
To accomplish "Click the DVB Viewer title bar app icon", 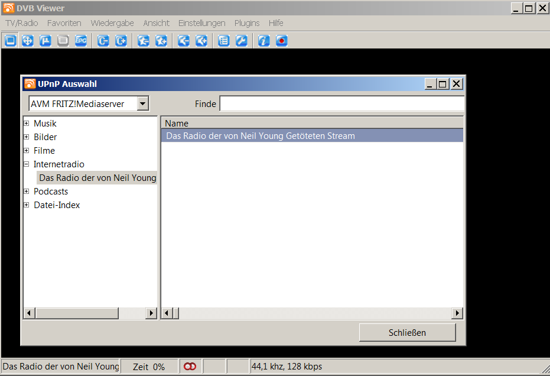I will click(x=8, y=8).
